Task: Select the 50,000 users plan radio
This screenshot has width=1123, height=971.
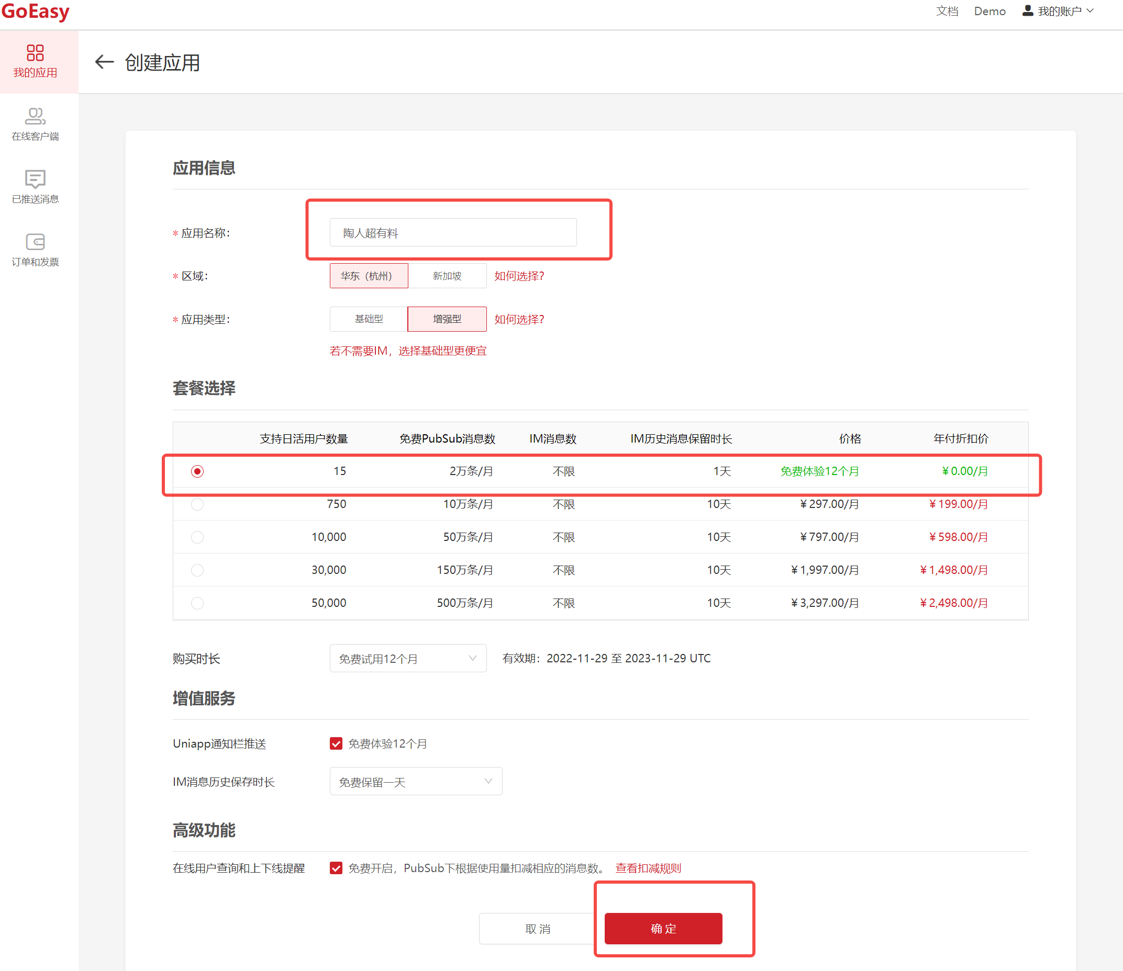Action: coord(197,603)
